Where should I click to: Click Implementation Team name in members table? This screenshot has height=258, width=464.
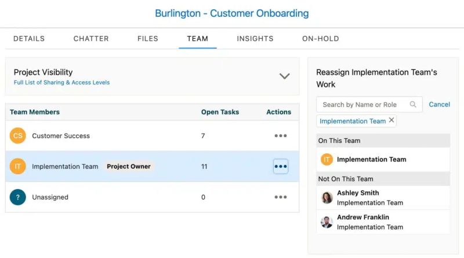65,167
